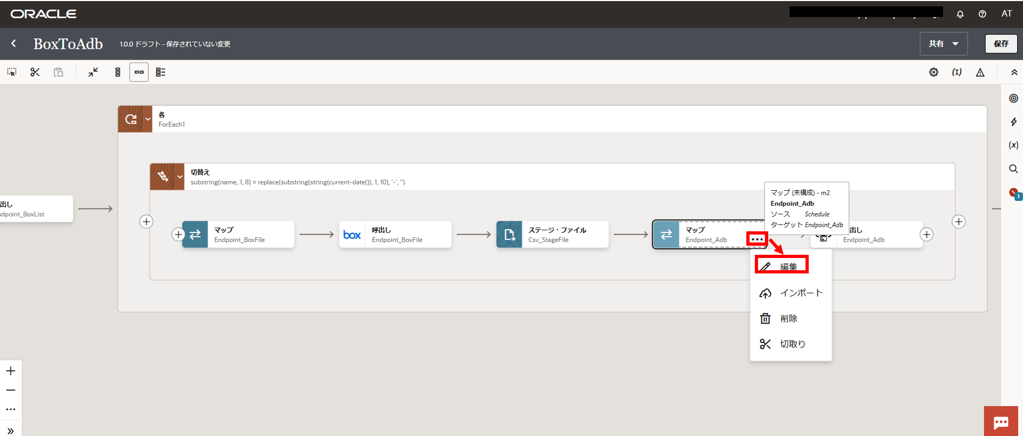Open the search magnifier in sidebar

coord(1013,168)
